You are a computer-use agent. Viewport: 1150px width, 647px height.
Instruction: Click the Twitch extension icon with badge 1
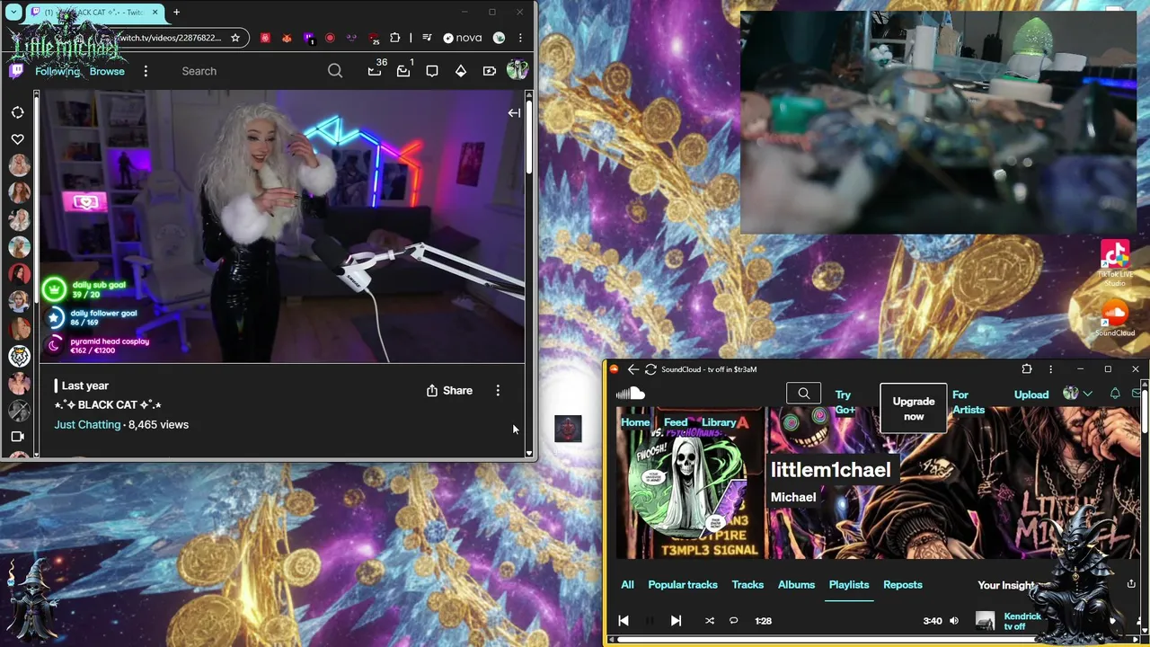click(308, 38)
